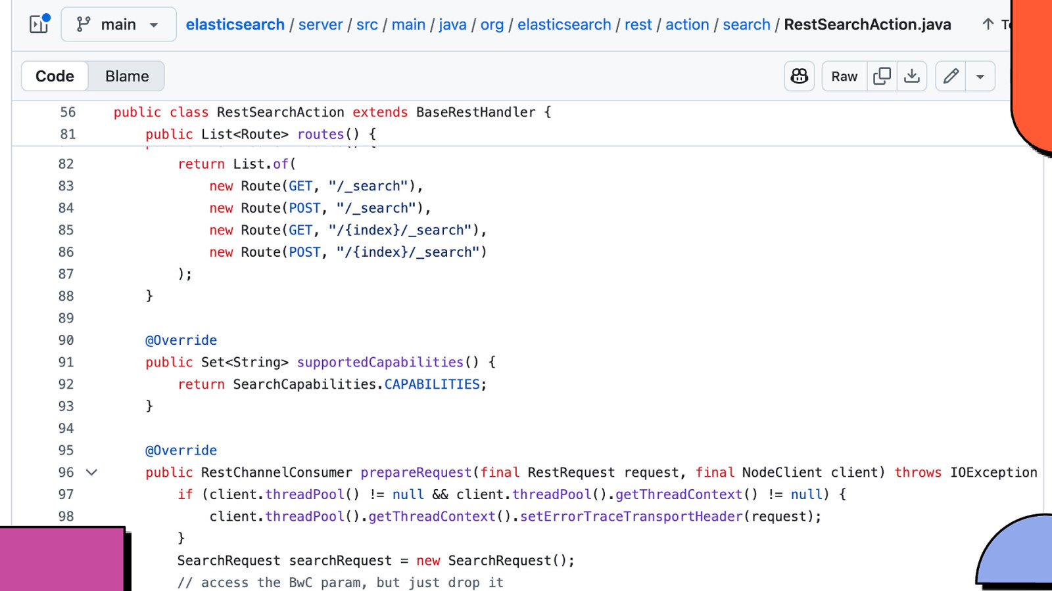Open Copilot chat for this file

pyautogui.click(x=800, y=76)
